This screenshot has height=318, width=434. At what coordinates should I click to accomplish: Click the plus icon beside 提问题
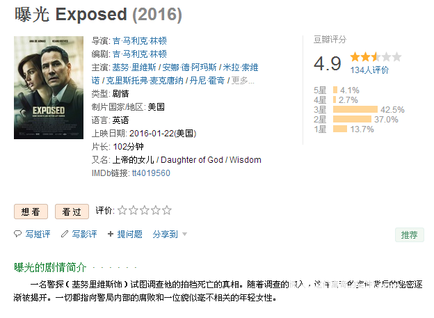111,234
